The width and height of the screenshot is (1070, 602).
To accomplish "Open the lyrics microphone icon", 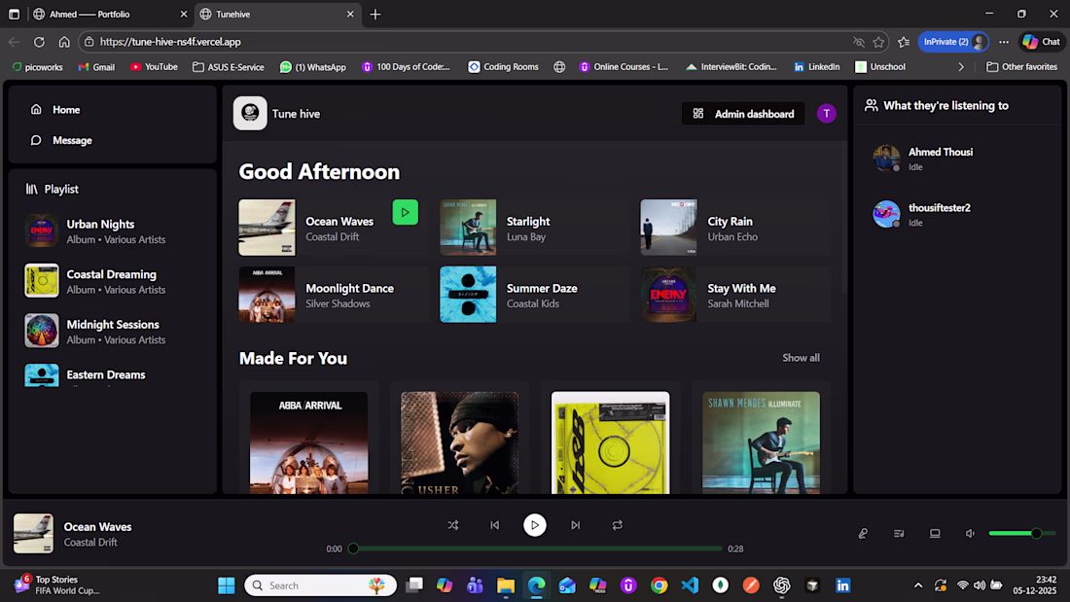I will (x=863, y=534).
